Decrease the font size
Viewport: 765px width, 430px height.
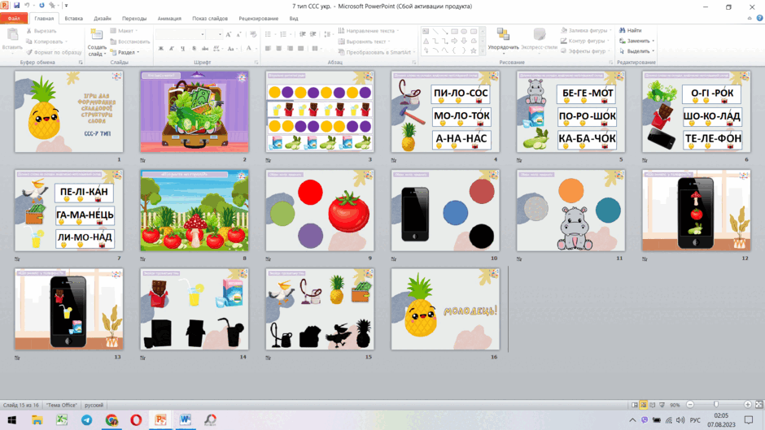238,34
